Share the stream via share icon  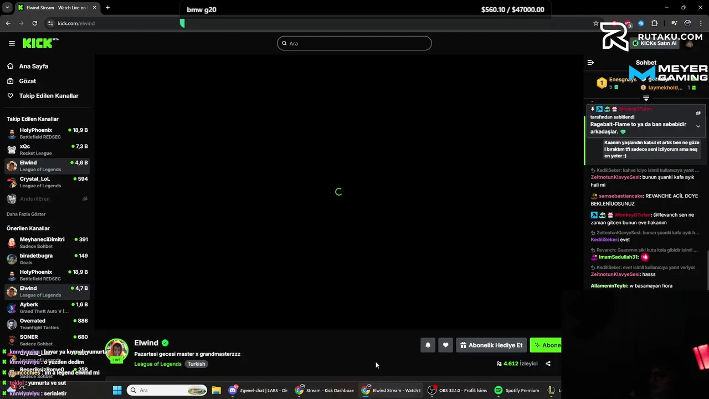coord(548,364)
